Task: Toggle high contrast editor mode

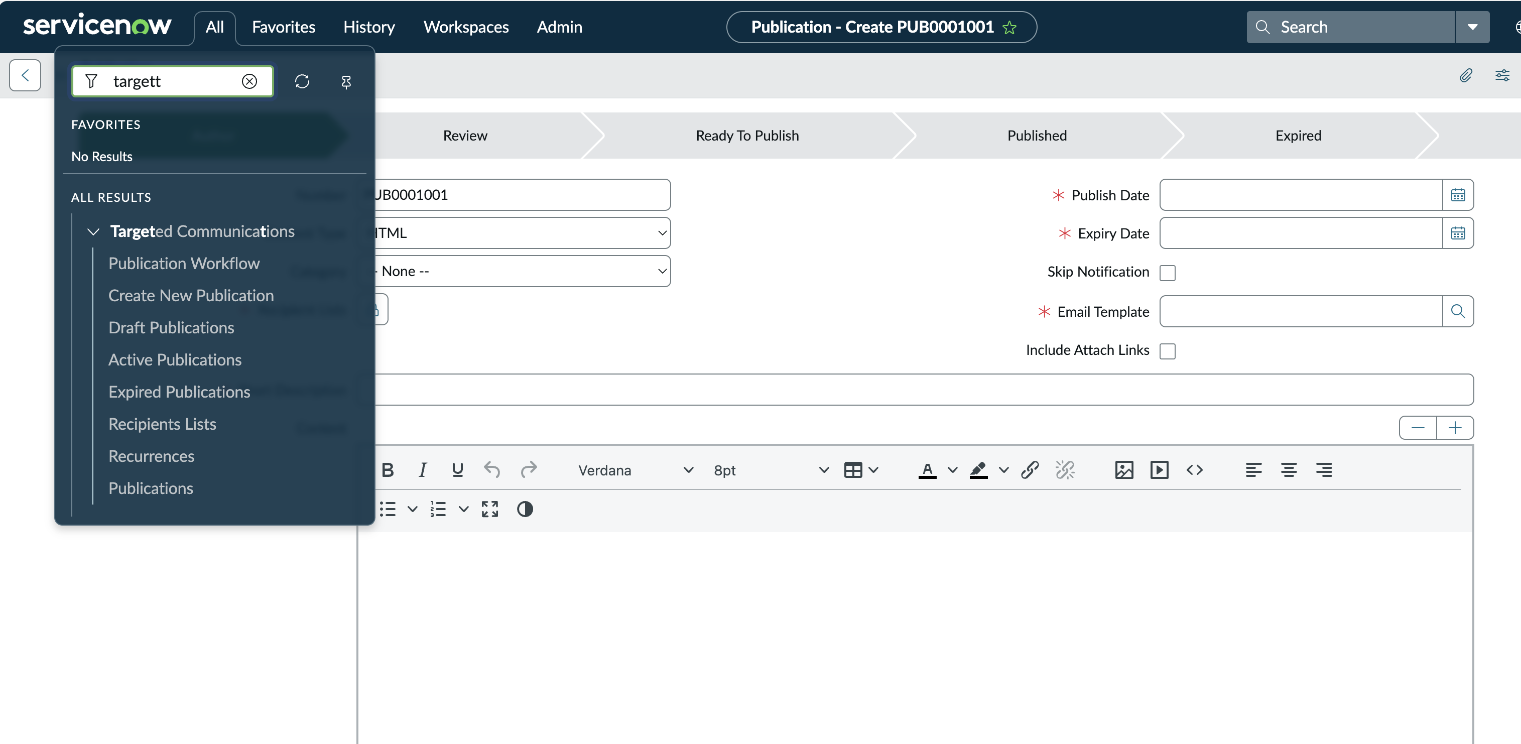Action: tap(525, 509)
